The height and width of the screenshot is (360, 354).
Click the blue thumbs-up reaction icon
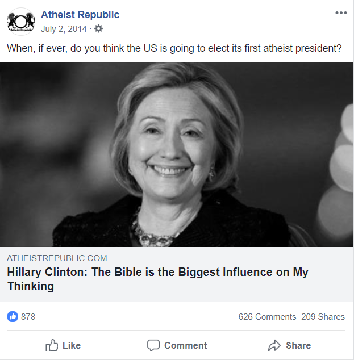(x=13, y=316)
